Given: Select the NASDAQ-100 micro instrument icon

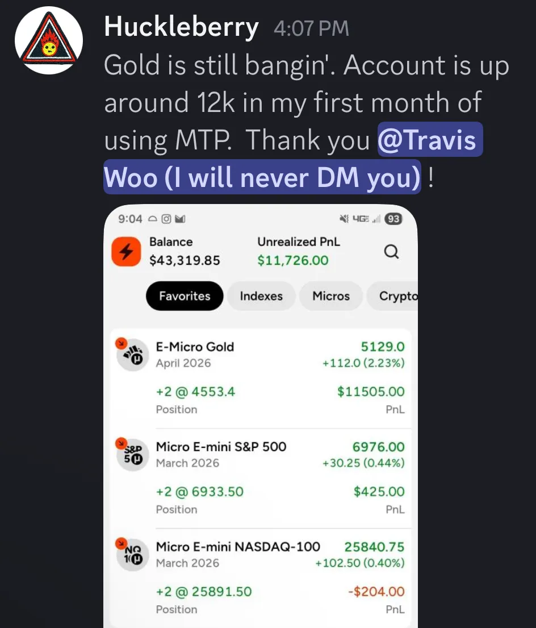Looking at the screenshot, I should click(x=132, y=554).
